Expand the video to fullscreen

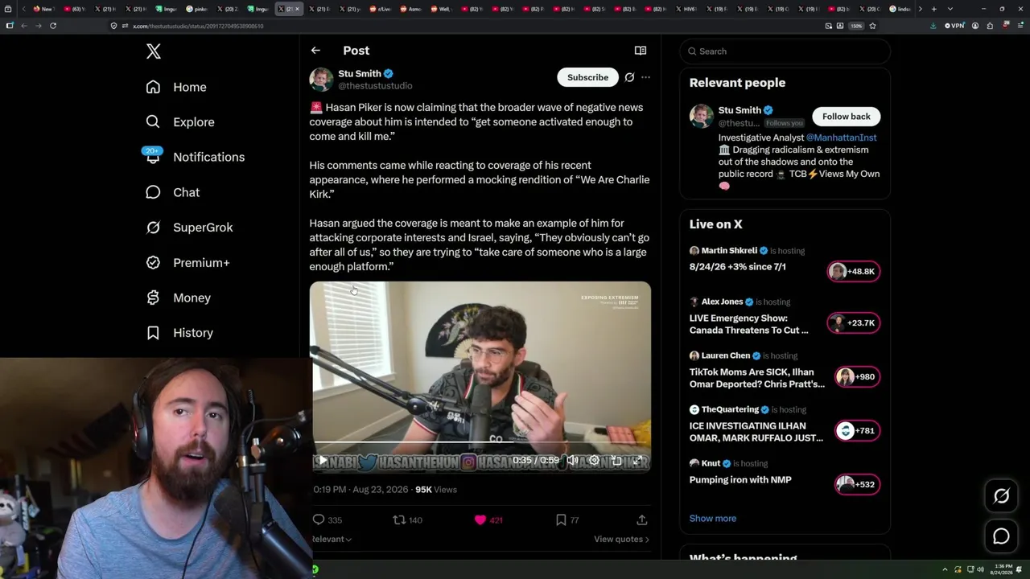[637, 461]
